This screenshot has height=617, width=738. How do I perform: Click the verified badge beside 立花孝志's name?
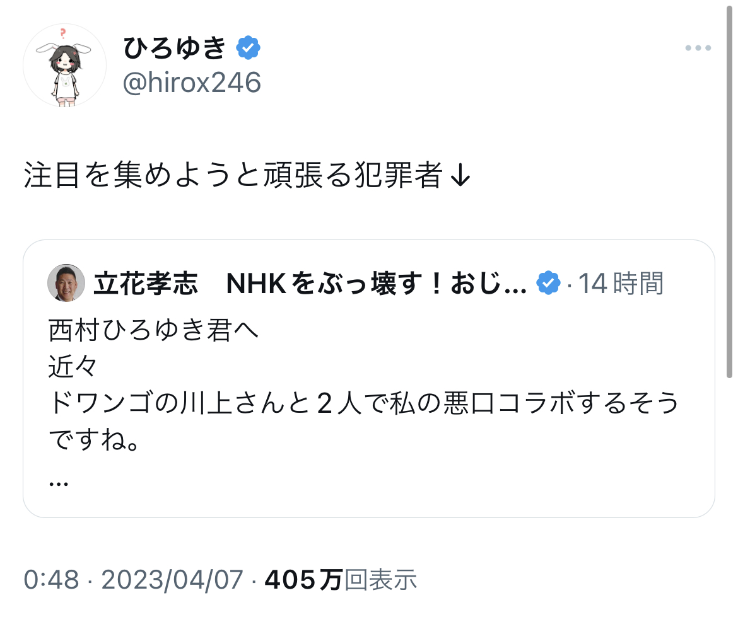click(548, 284)
